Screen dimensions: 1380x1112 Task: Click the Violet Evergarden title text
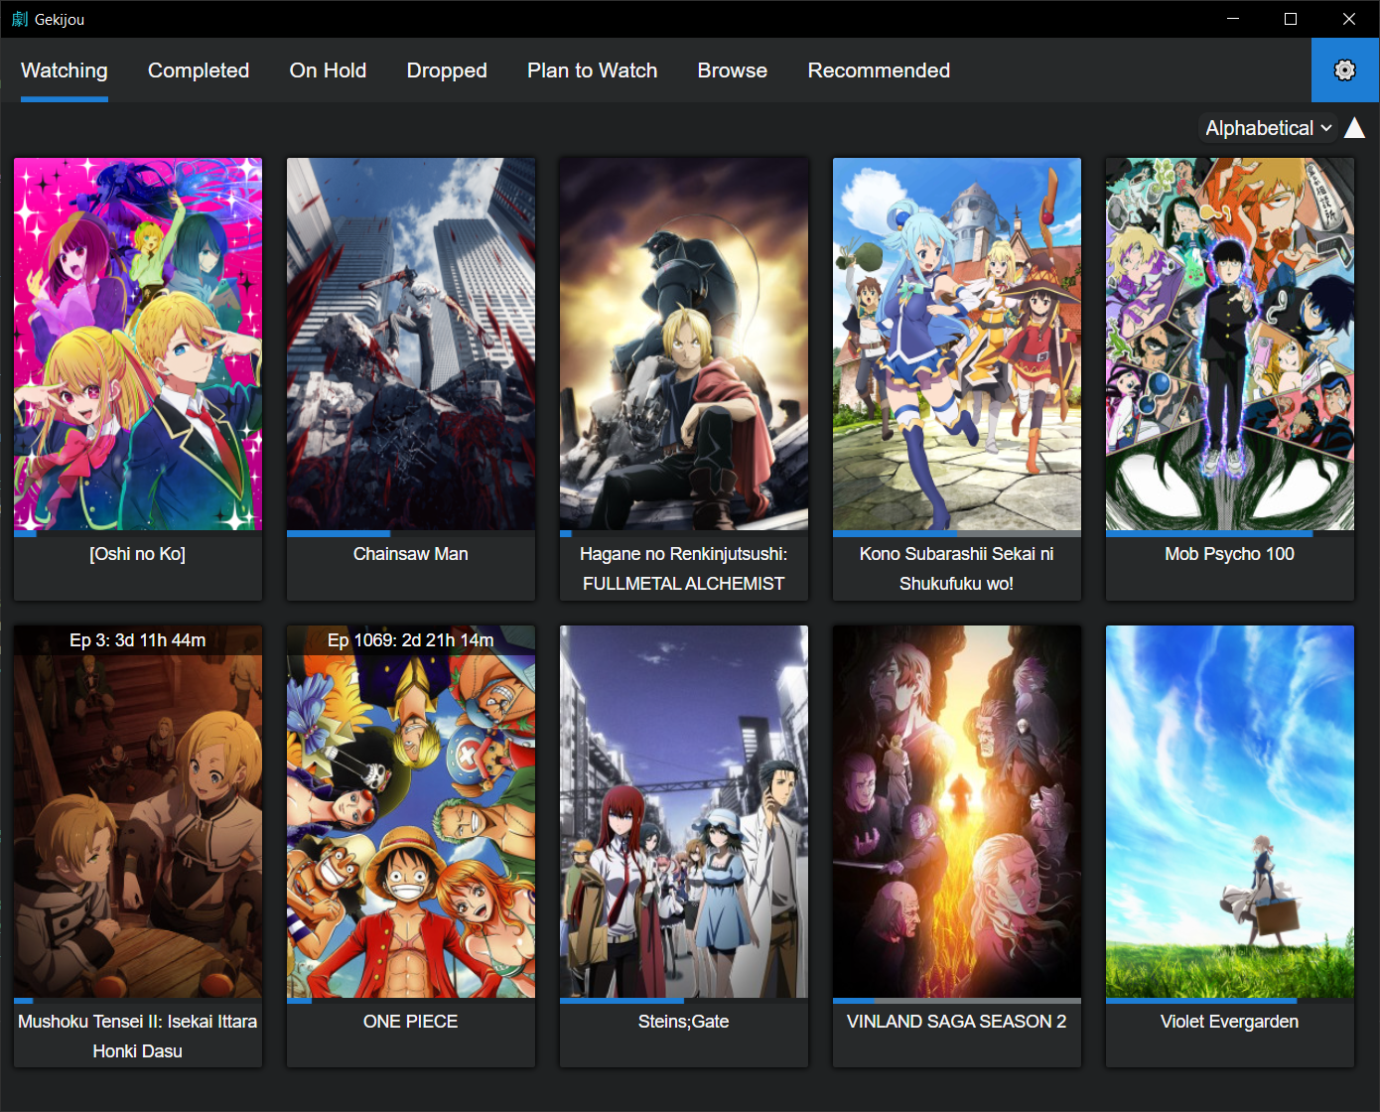pyautogui.click(x=1230, y=1022)
